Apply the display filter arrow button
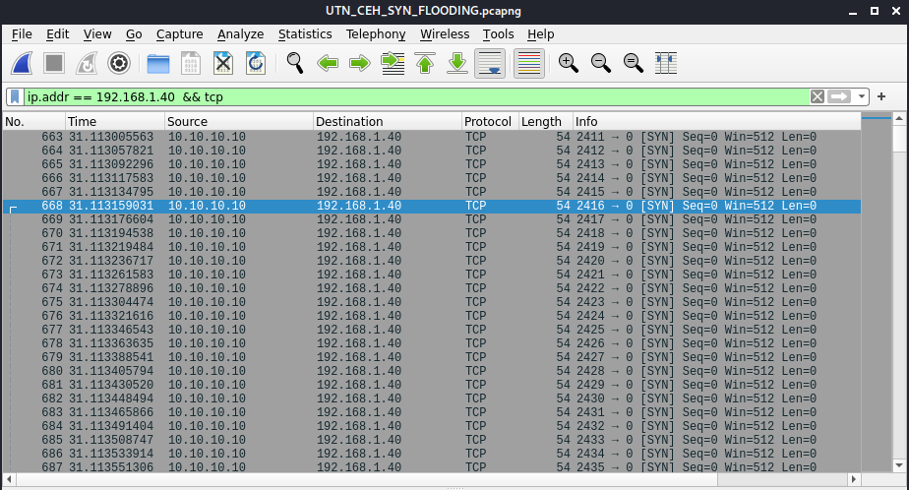The width and height of the screenshot is (909, 490). tap(839, 96)
